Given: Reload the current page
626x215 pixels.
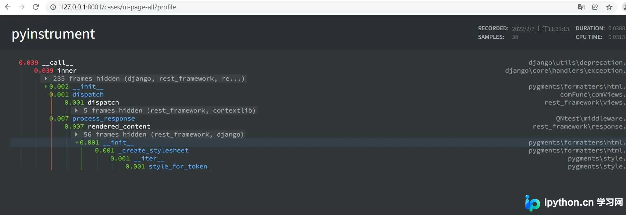Looking at the screenshot, I should (36, 7).
